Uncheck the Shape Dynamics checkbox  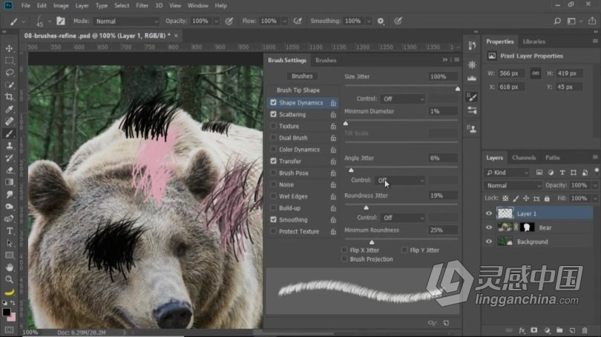(273, 102)
